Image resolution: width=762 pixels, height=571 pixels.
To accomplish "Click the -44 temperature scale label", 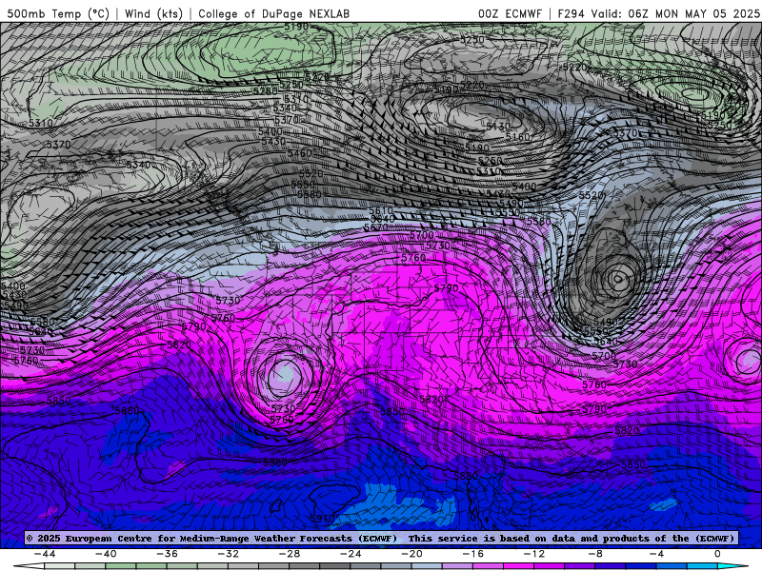I will (x=45, y=554).
